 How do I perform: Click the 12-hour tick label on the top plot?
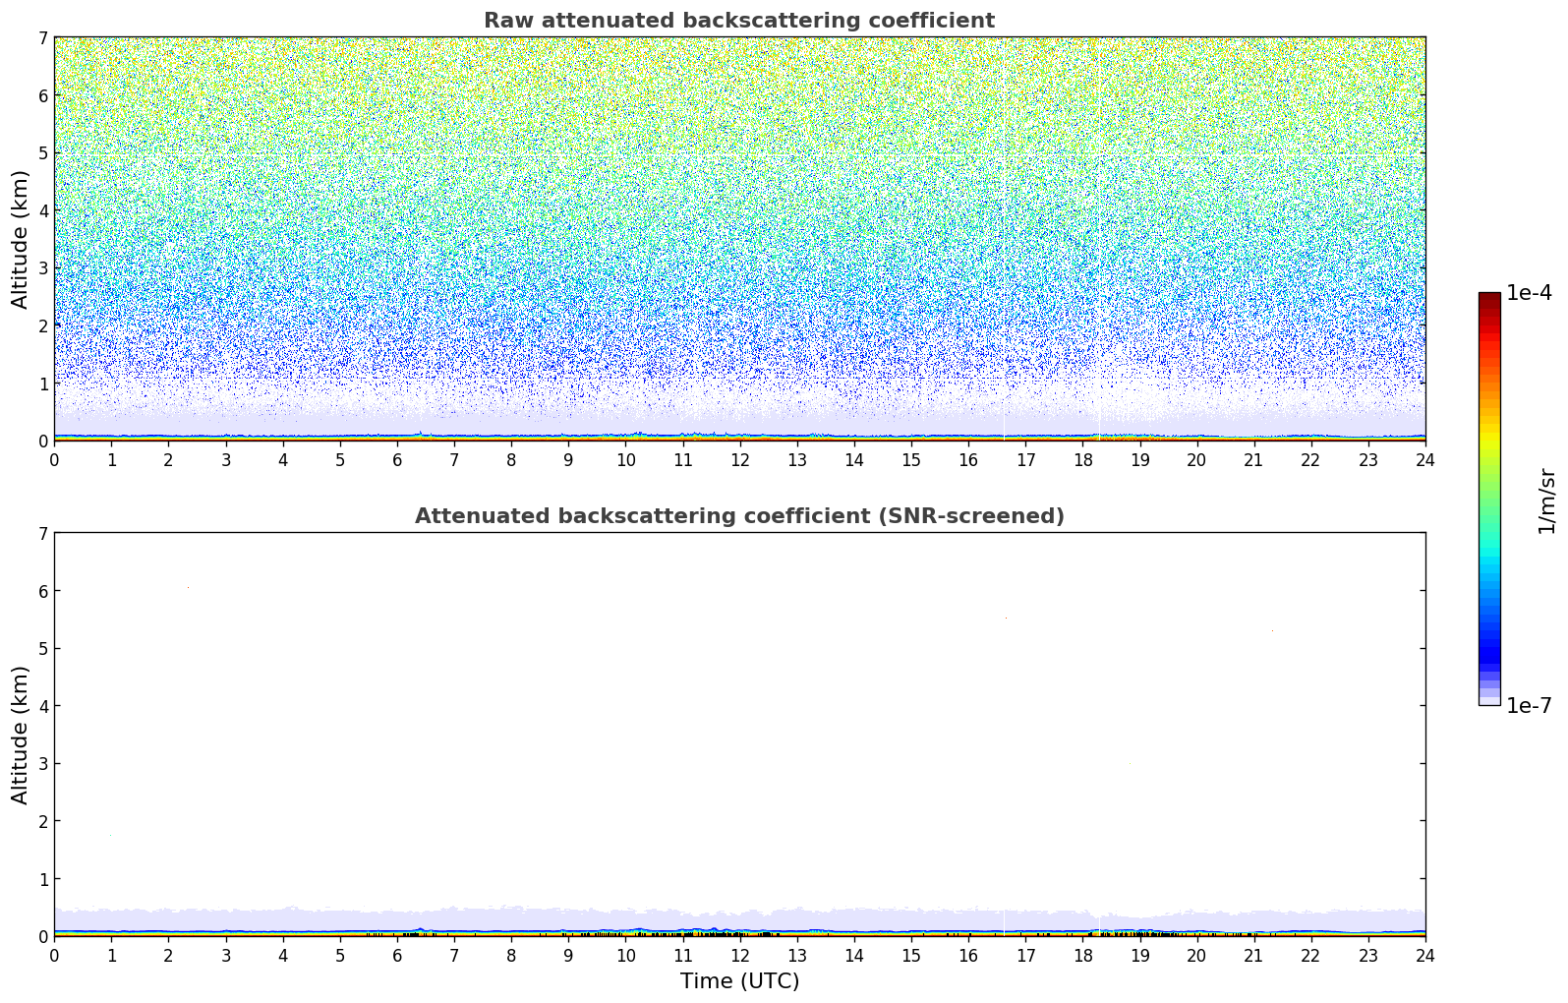coord(739,459)
